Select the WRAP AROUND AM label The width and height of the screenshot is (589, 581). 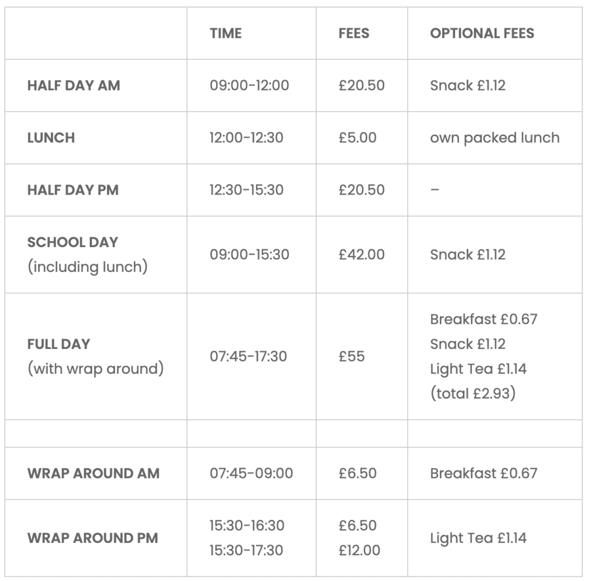[x=94, y=473]
